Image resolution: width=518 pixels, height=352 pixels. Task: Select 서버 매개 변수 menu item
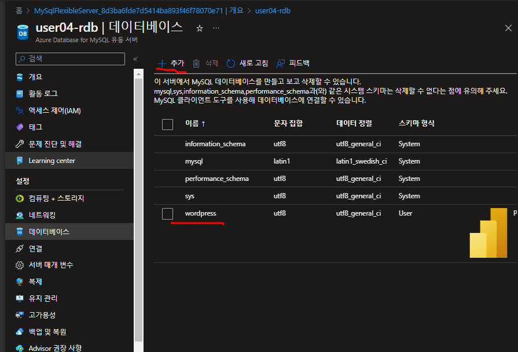coord(51,265)
